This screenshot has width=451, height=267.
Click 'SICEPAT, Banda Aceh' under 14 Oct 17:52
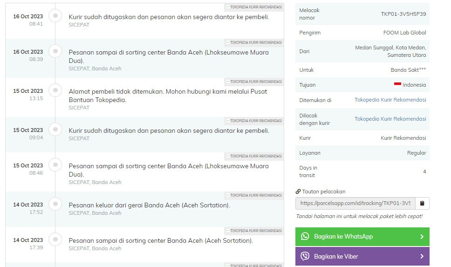(95, 213)
